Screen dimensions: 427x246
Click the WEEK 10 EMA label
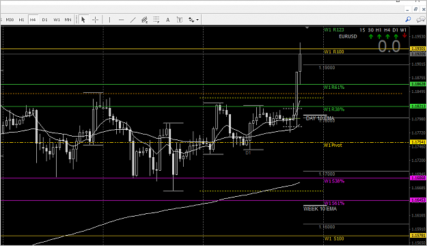[320, 208]
